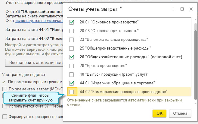Enable 20.03 Основная деятельность checkbox
This screenshot has width=198, height=124.
[72, 31]
